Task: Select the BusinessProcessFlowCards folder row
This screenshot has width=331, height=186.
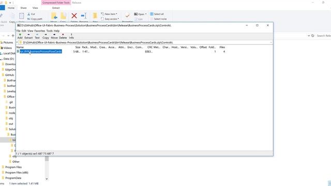Action: [41, 52]
